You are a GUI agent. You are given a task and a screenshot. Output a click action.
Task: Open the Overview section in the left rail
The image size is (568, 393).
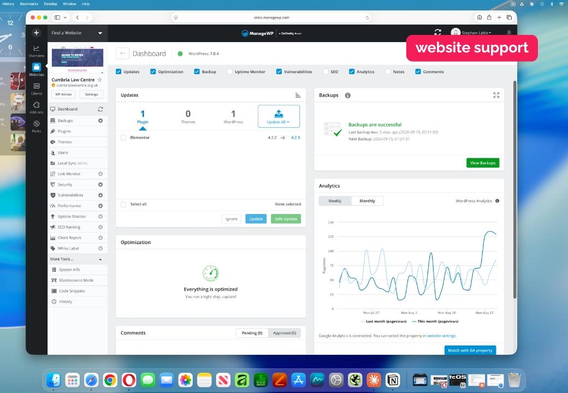(36, 51)
